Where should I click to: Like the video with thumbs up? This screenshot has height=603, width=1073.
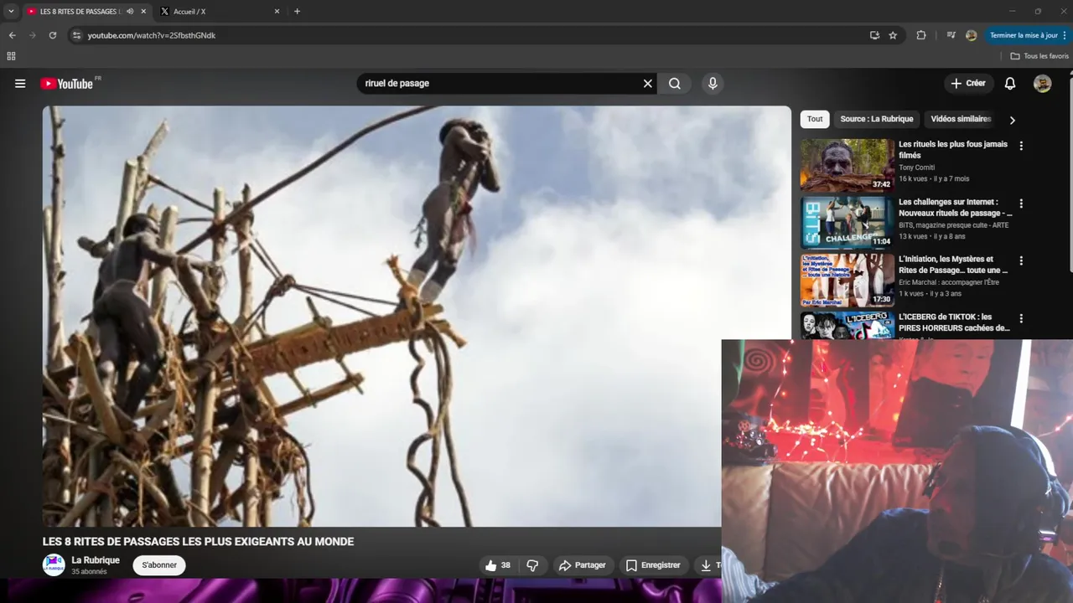pos(499,565)
